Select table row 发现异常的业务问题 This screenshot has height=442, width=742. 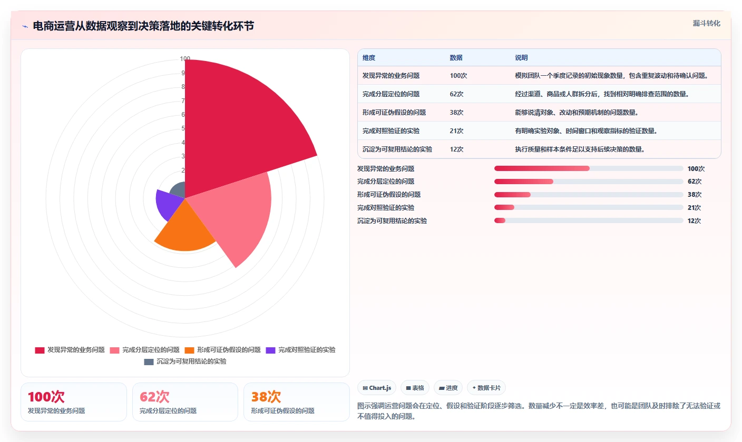[539, 76]
